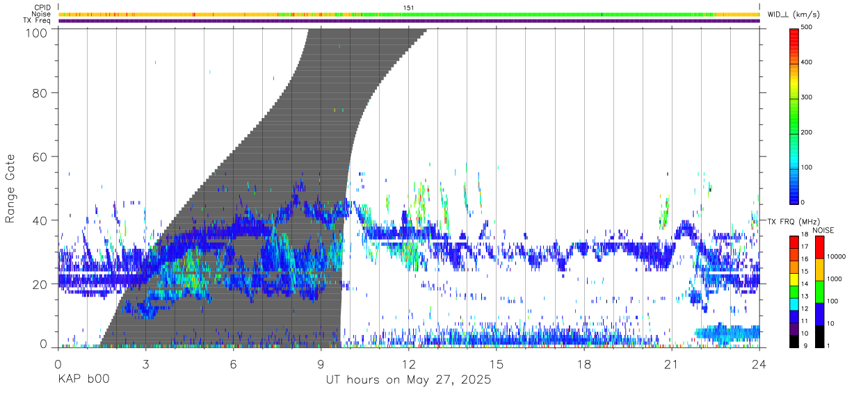
Task: Click the CPID label at top left
Action: [42, 8]
